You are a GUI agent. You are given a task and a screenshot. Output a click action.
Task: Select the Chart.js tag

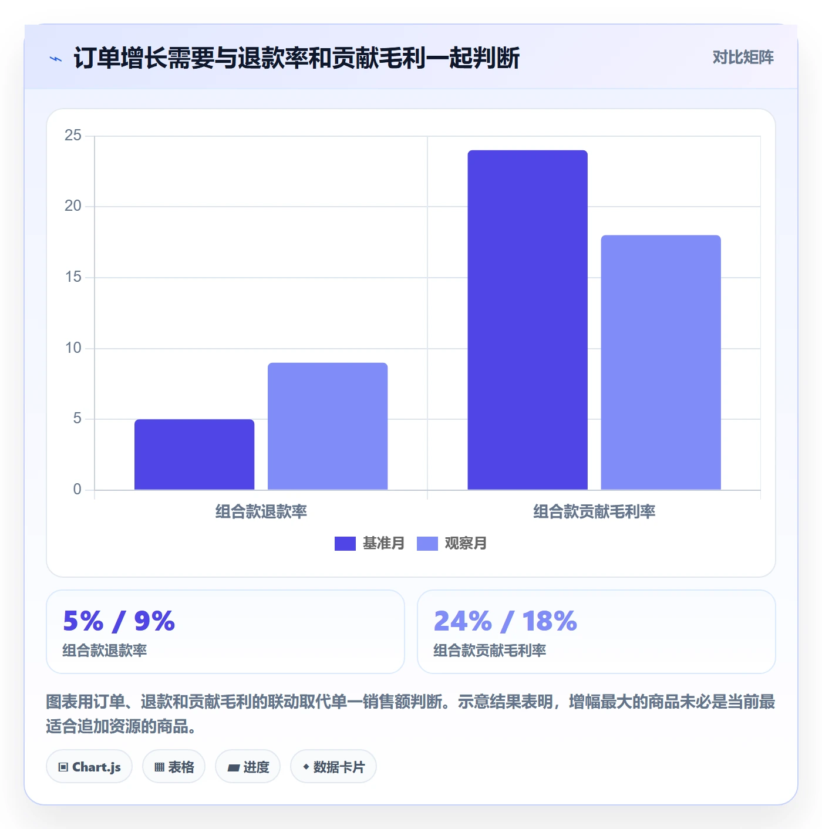point(89,766)
